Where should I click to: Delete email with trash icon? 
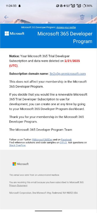(82, 17)
